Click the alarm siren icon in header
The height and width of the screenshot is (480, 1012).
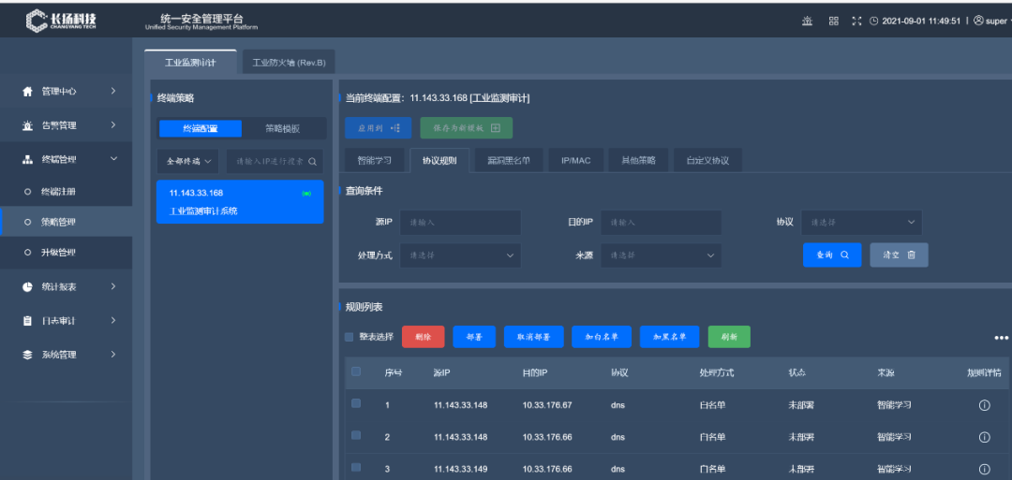(x=807, y=21)
